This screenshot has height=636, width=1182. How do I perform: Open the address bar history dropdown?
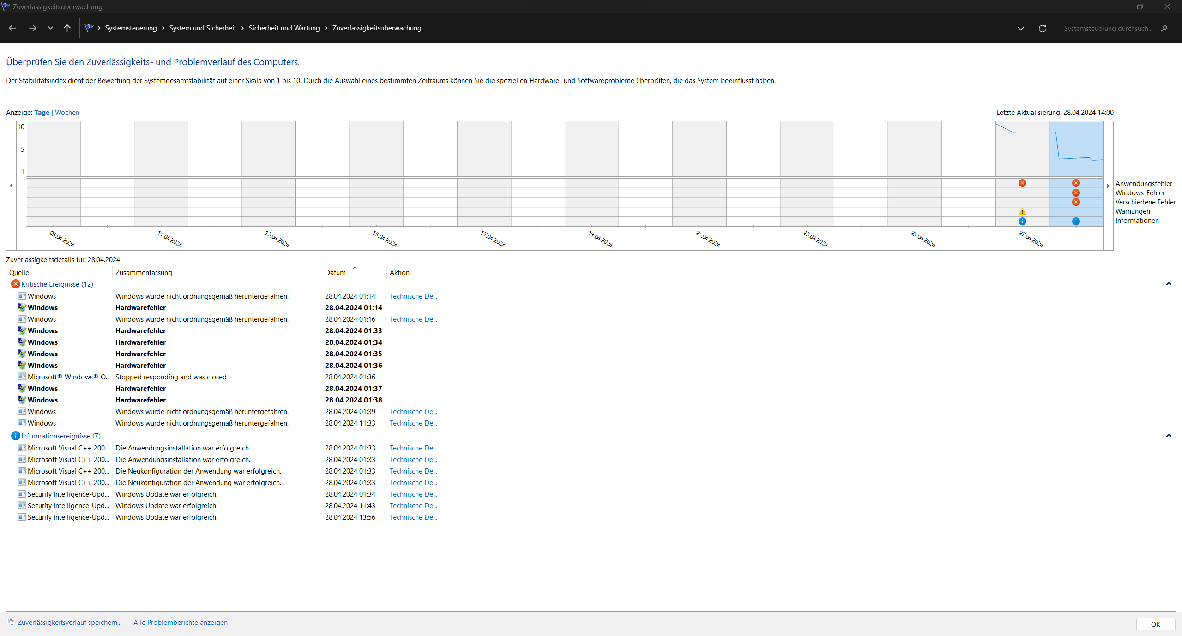(x=1020, y=29)
